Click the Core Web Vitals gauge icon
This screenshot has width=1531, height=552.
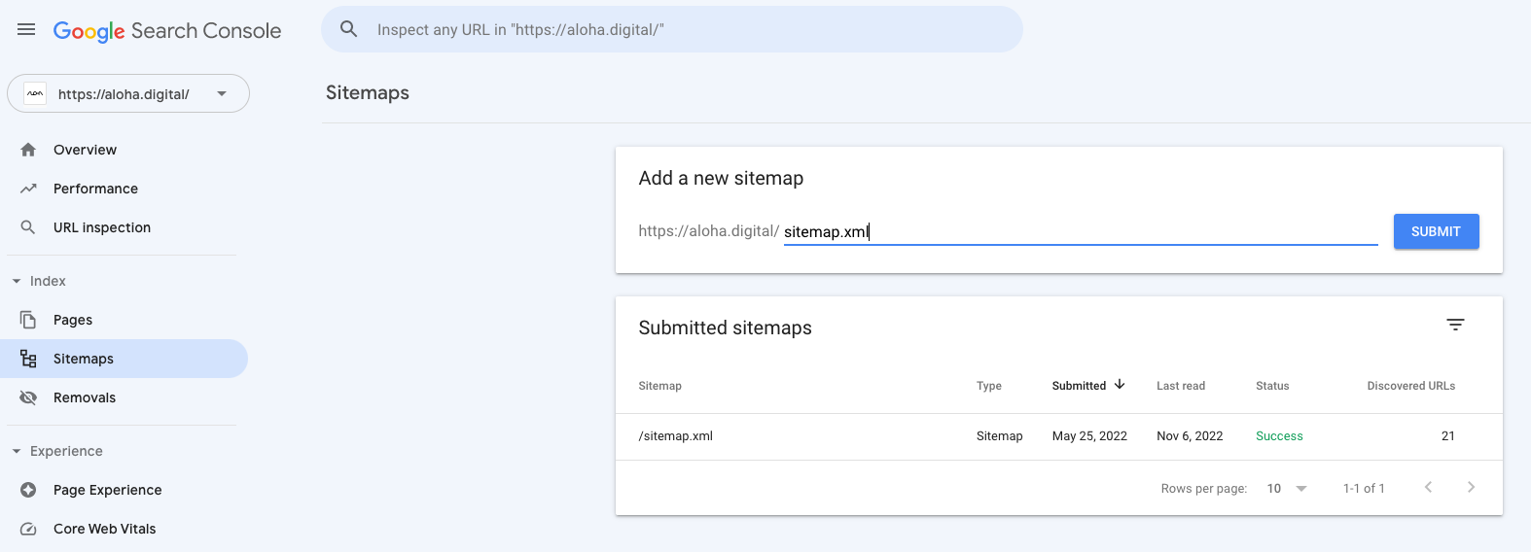[x=28, y=529]
